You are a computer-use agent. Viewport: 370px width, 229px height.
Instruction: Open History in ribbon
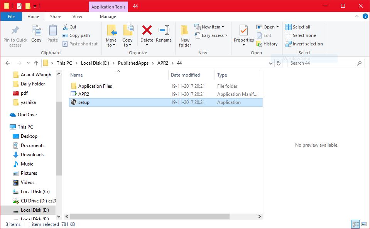[267, 44]
